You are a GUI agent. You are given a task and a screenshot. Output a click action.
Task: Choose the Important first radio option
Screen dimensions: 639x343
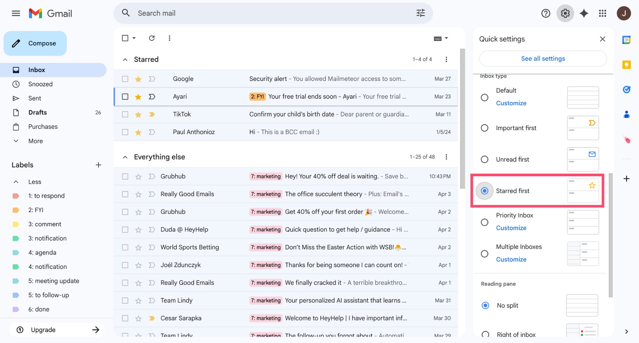pos(484,128)
